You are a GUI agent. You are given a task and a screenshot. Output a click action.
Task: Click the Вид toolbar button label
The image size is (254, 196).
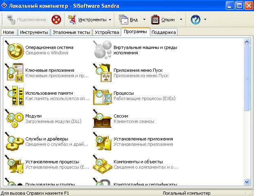(x=134, y=20)
